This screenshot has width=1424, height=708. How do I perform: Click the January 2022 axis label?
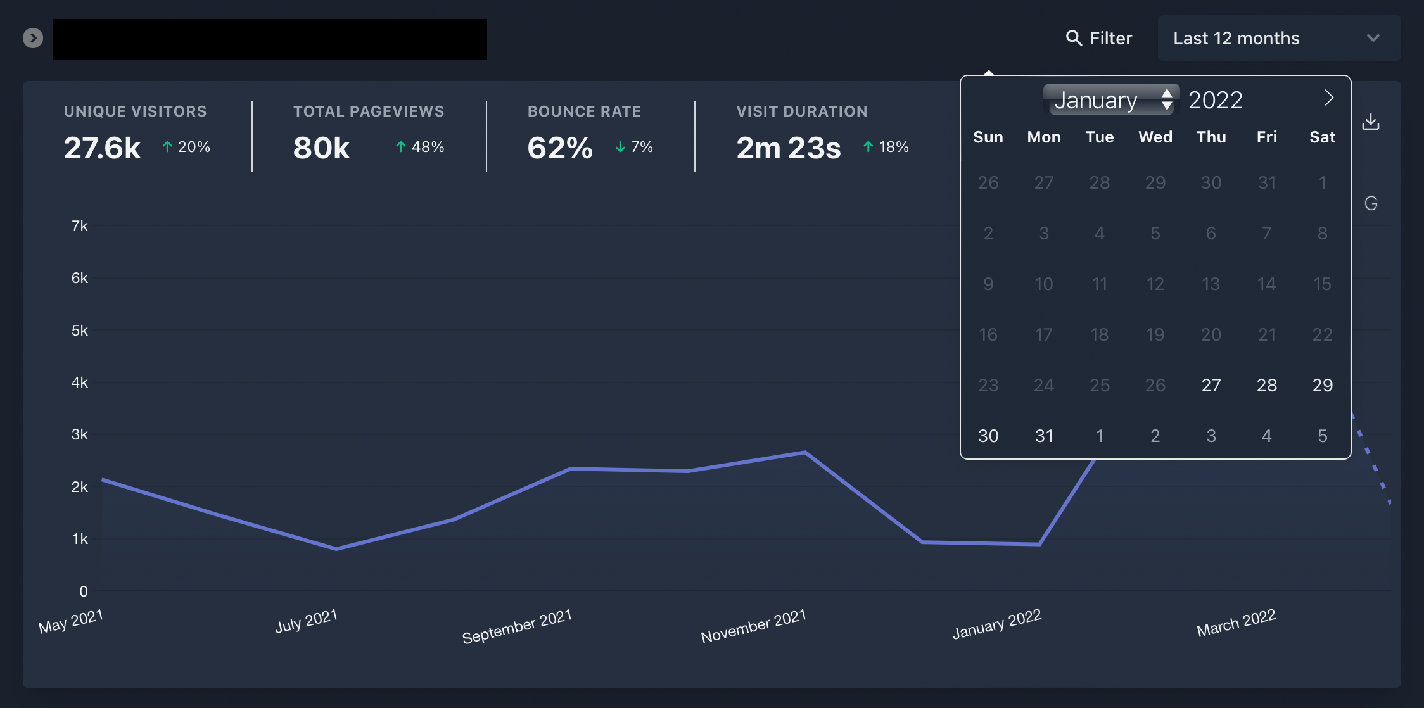[x=997, y=624]
